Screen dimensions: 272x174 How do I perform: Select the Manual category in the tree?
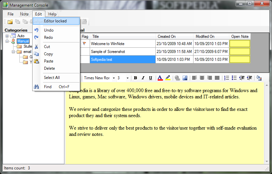[23, 41]
